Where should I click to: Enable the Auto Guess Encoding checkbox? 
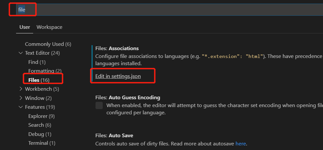click(99, 105)
